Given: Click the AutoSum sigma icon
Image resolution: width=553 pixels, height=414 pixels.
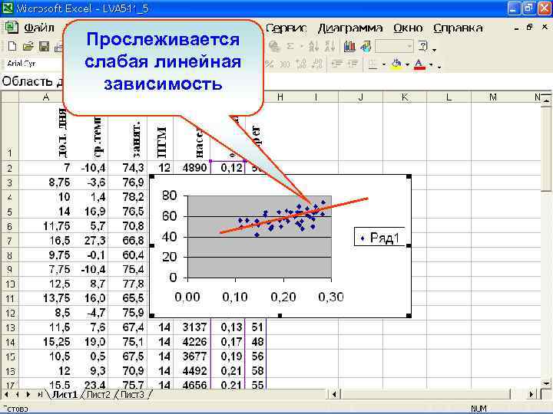Looking at the screenshot, I should (x=290, y=46).
